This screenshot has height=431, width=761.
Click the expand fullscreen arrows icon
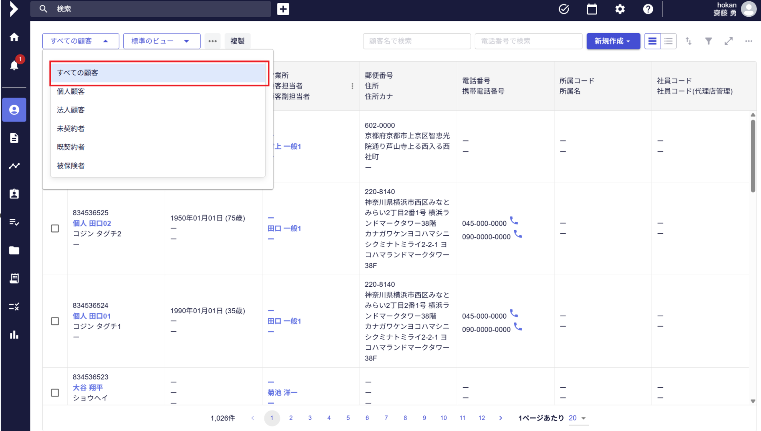[x=728, y=41]
